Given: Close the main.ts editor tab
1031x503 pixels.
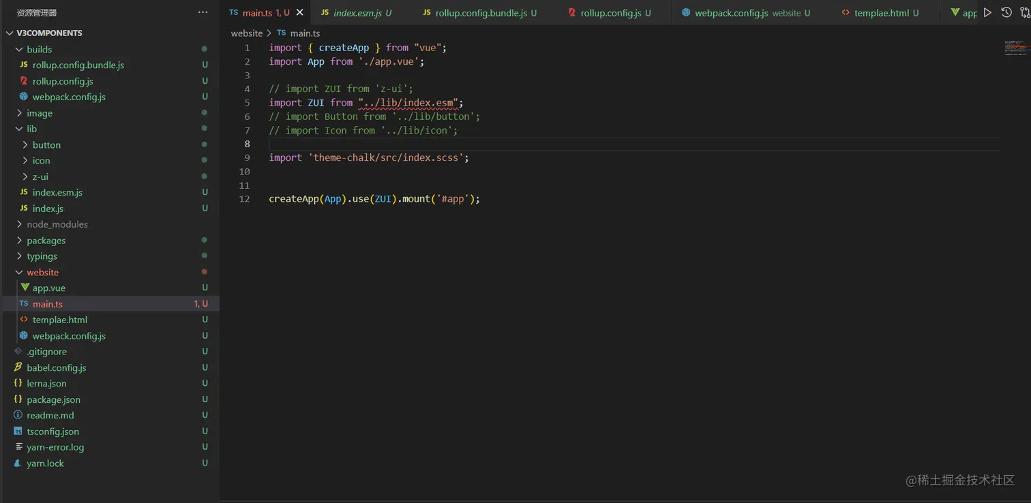Looking at the screenshot, I should point(299,13).
